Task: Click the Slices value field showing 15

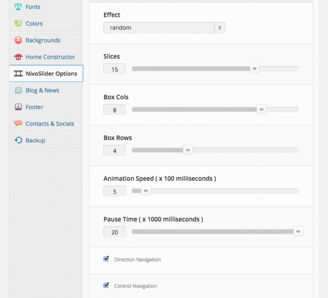Action: tap(115, 70)
